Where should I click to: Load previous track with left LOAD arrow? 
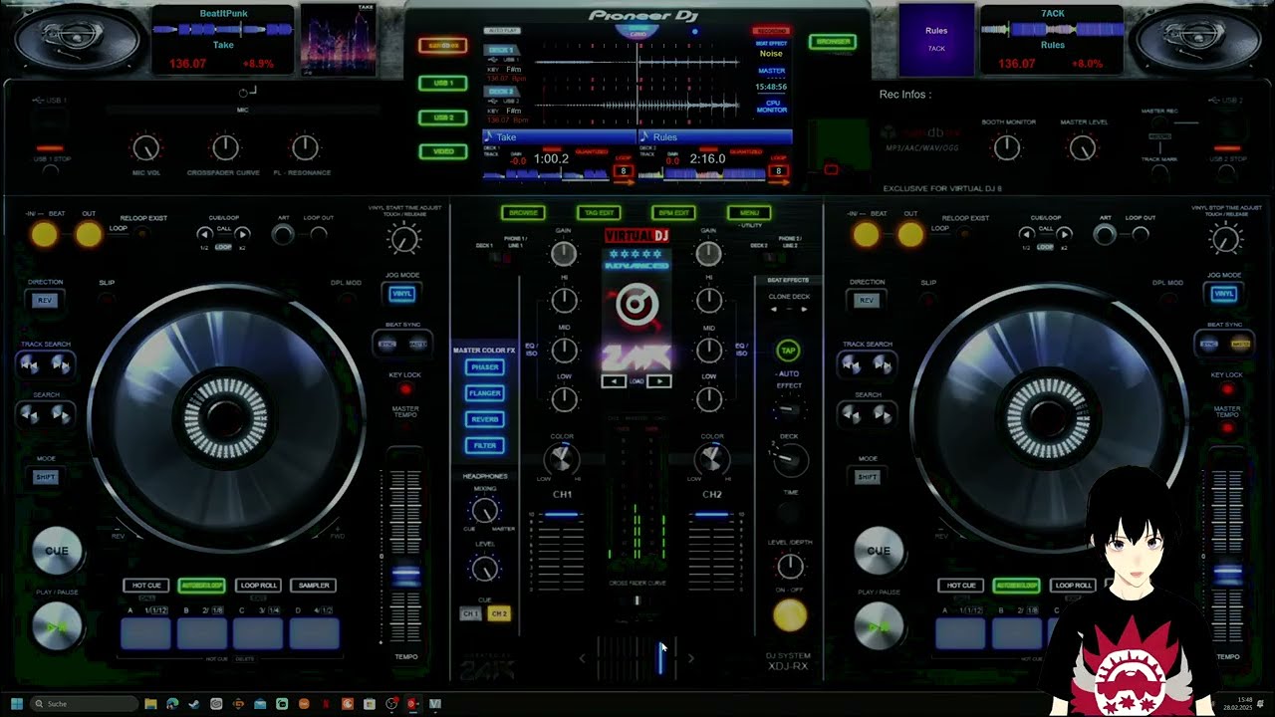(x=615, y=381)
